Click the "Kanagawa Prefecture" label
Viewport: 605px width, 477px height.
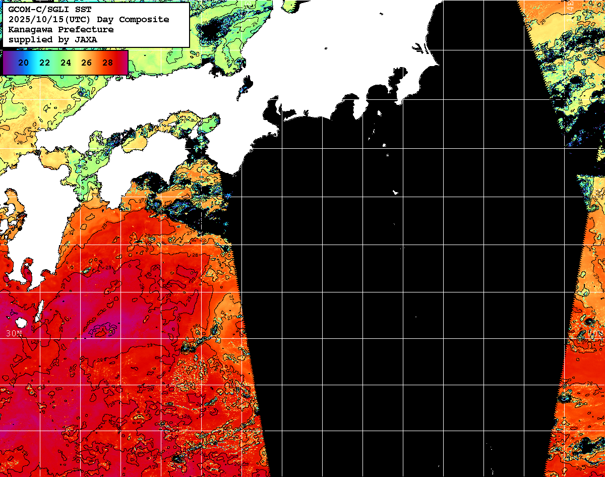pos(60,30)
